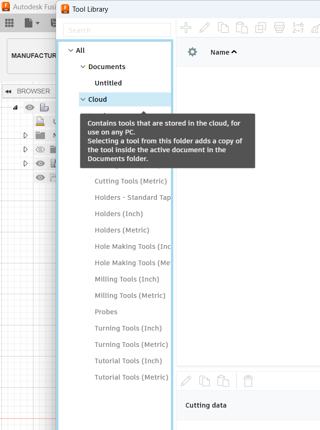This screenshot has width=320, height=430.
Task: Select Turning Tools (Inch) library
Action: (x=128, y=328)
